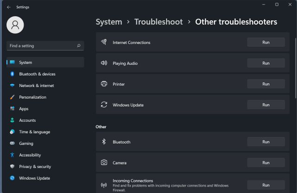The image size is (297, 193).
Task: Click the Personalization paintbrush icon
Action: point(12,97)
